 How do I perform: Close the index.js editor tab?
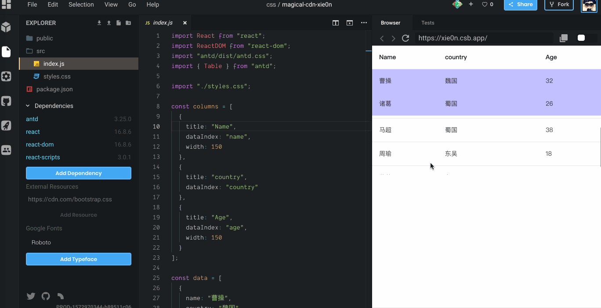click(x=185, y=23)
